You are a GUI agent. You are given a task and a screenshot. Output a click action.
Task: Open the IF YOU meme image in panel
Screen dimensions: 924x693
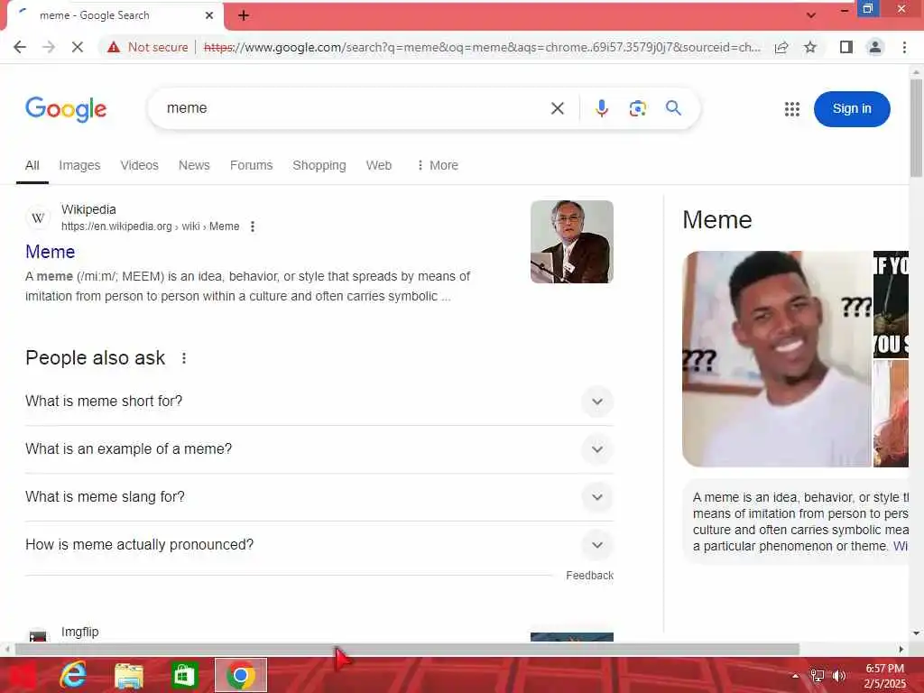pos(891,305)
